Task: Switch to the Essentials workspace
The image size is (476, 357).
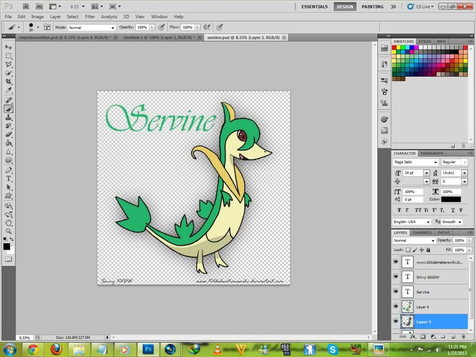Action: pyautogui.click(x=315, y=7)
